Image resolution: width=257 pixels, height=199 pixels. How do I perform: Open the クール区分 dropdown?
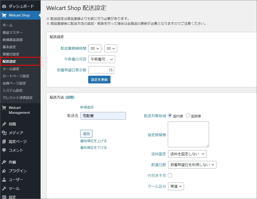coord(176,186)
